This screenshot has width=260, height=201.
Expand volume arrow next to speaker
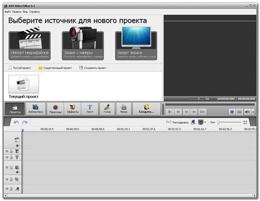pos(253,112)
